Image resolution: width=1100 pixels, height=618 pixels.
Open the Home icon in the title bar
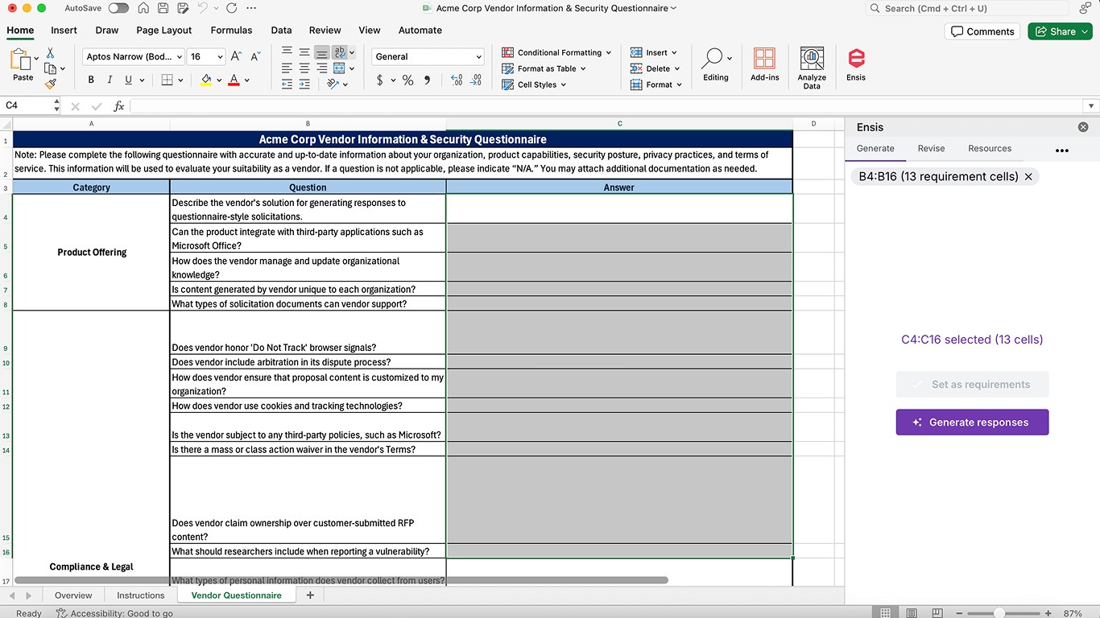pyautogui.click(x=143, y=8)
